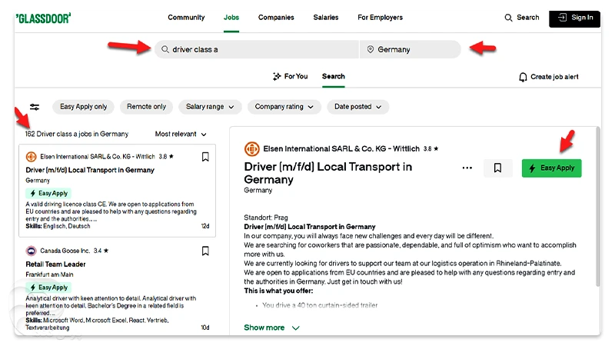Viewport: 615px width, 346px height.
Task: Expand the Company rating dropdown
Action: tap(284, 107)
